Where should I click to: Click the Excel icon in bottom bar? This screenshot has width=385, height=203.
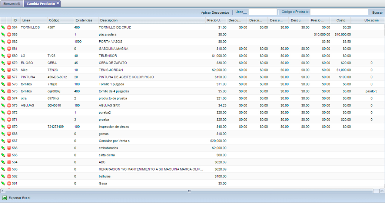click(x=5, y=198)
